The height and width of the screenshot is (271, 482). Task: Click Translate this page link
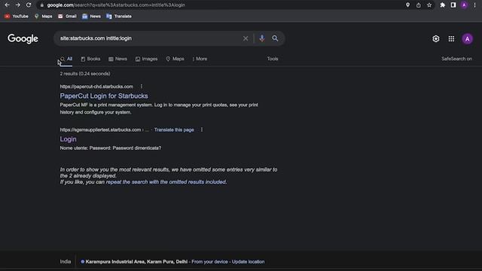click(x=174, y=129)
